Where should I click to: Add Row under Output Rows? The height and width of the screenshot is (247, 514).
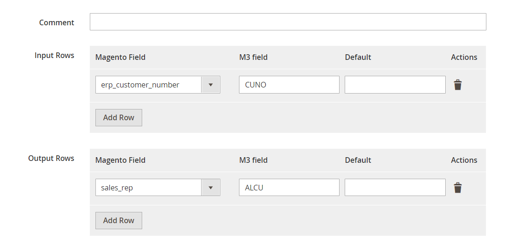click(x=119, y=220)
